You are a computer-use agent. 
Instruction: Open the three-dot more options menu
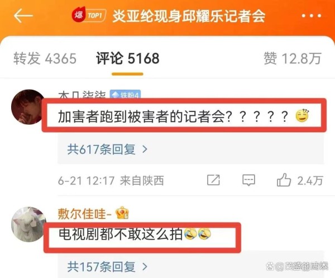click(312, 16)
